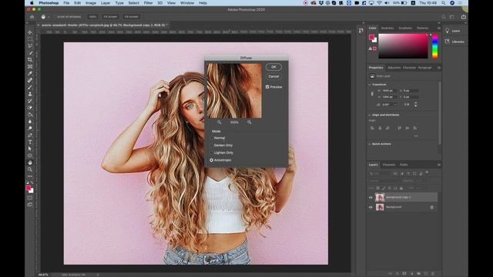Zoom in on Diffuse preview

click(x=249, y=122)
